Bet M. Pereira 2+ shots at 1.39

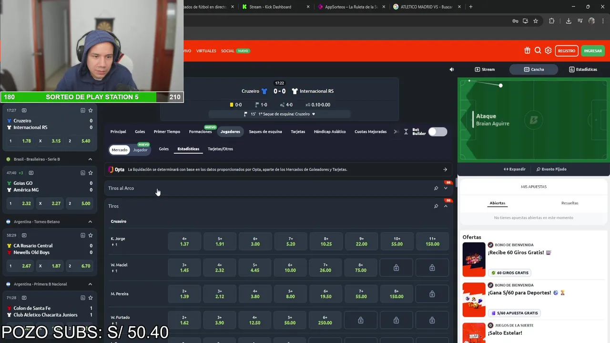pos(184,294)
